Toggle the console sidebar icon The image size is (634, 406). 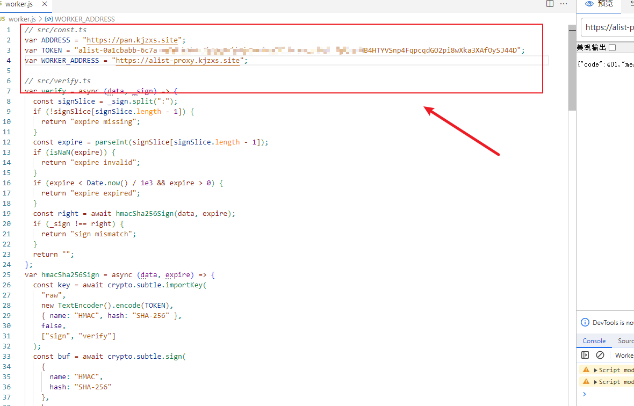coord(585,355)
